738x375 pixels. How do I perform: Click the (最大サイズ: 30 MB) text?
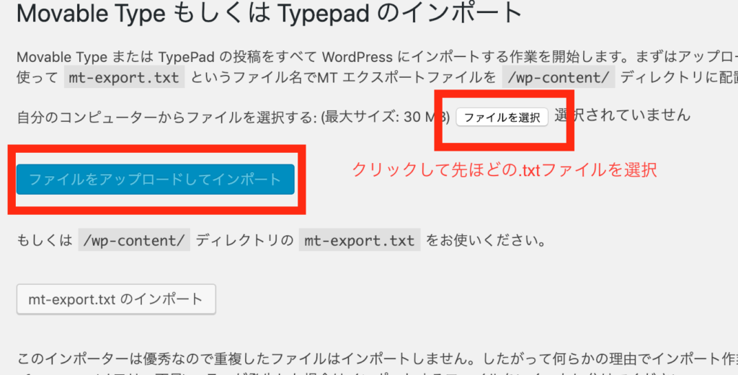[x=386, y=117]
